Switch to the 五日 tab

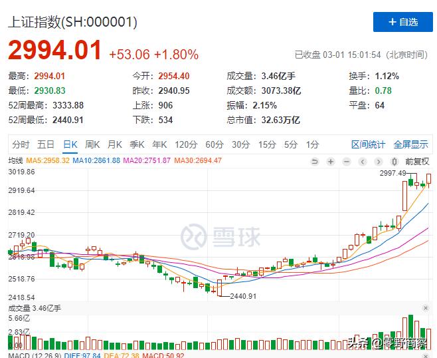(46, 144)
